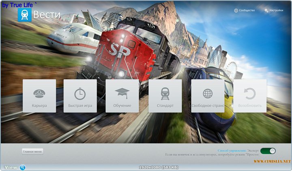Viewport: 292px width, 171px height.
Task: Click the blue train logo icon
Action: click(24, 15)
